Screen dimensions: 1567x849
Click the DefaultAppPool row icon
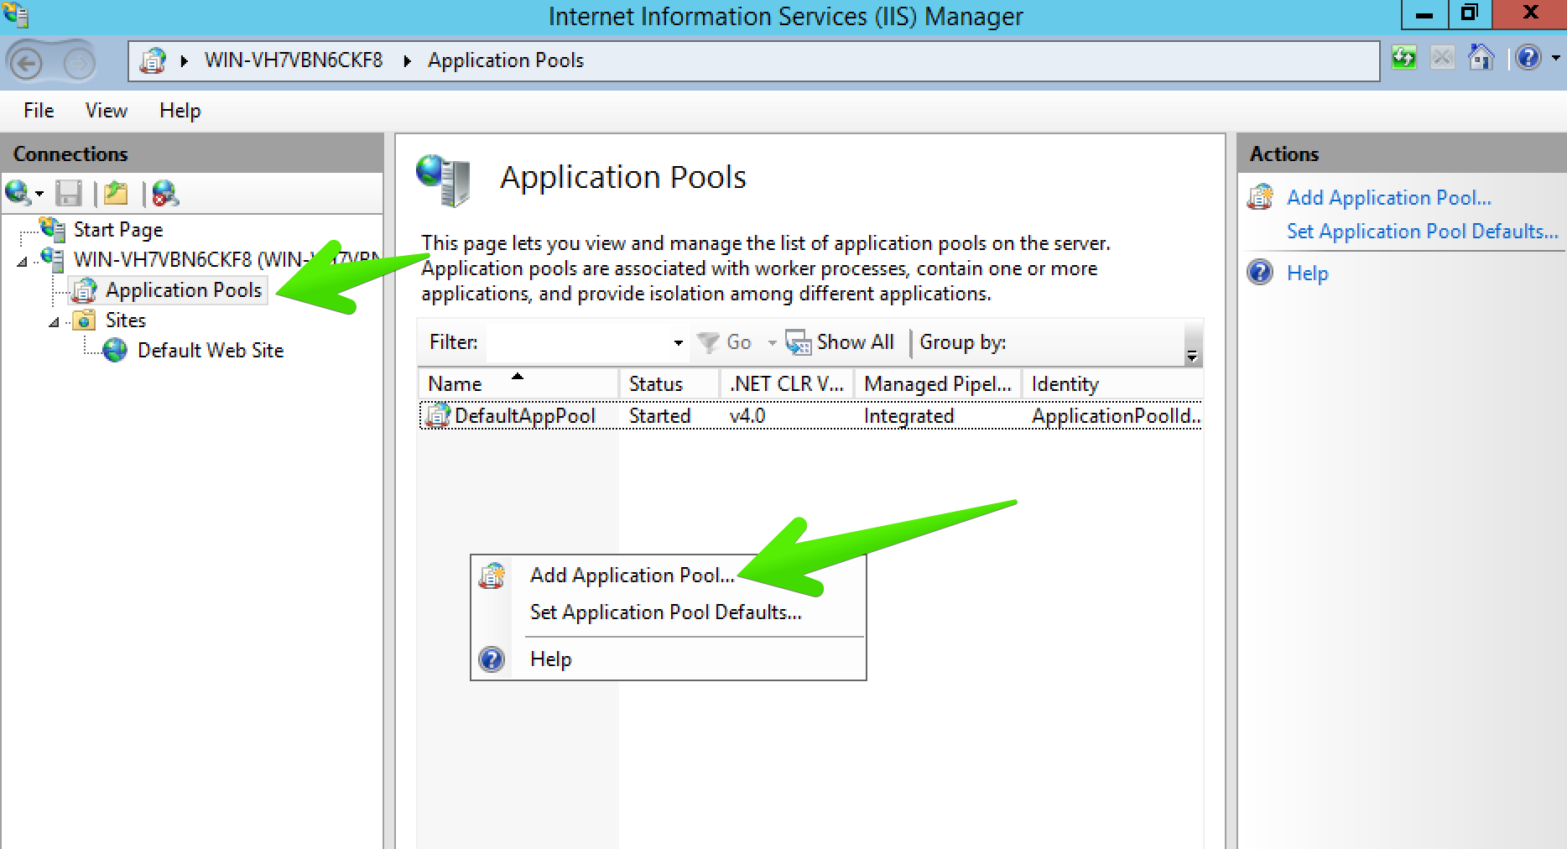click(x=438, y=416)
